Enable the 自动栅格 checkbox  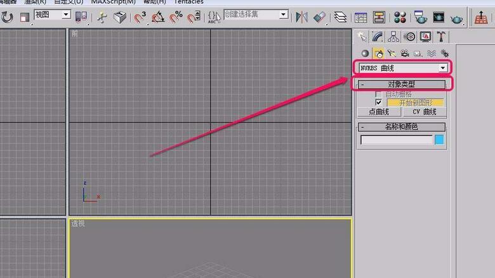click(x=378, y=94)
